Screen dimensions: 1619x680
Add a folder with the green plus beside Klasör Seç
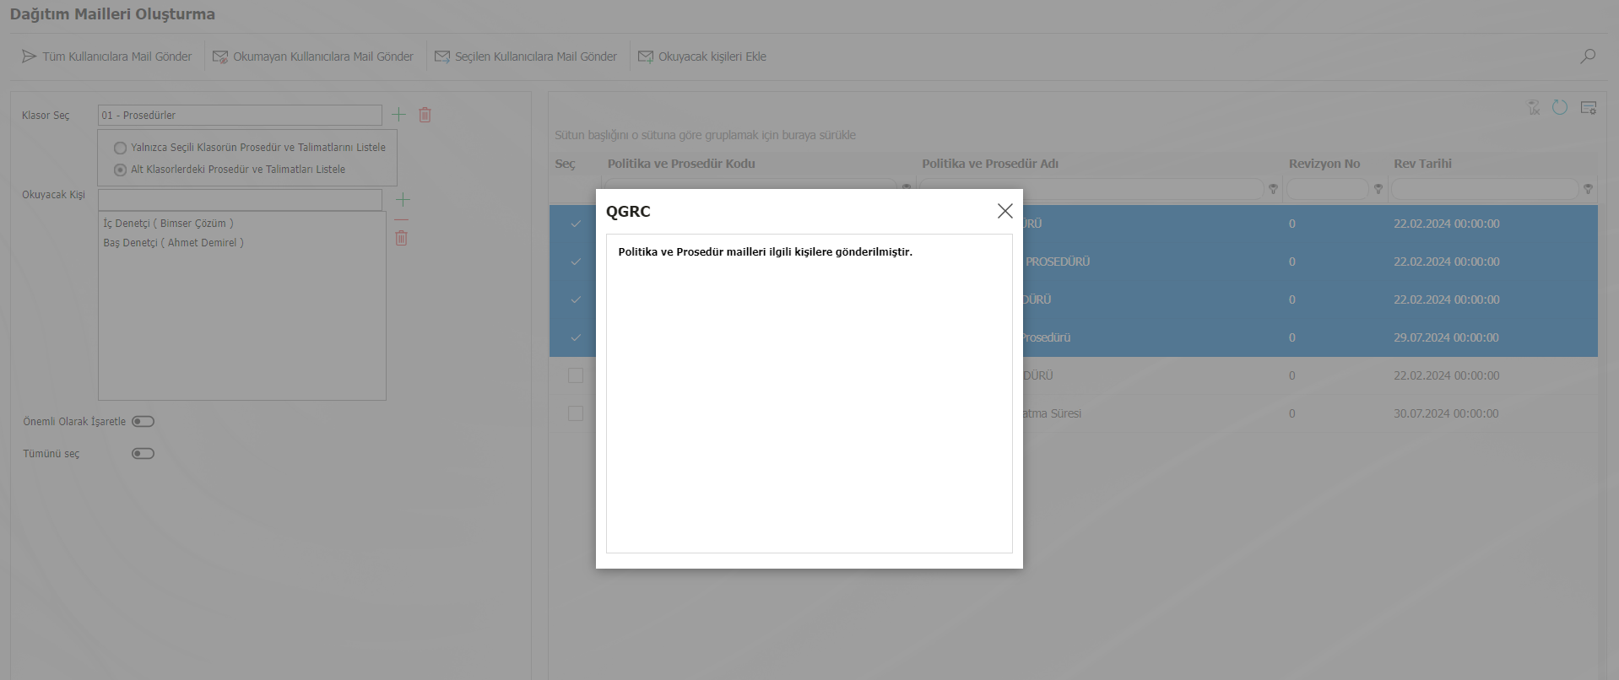399,114
